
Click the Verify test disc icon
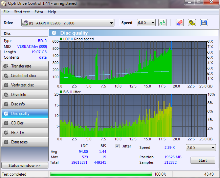(x=6, y=85)
